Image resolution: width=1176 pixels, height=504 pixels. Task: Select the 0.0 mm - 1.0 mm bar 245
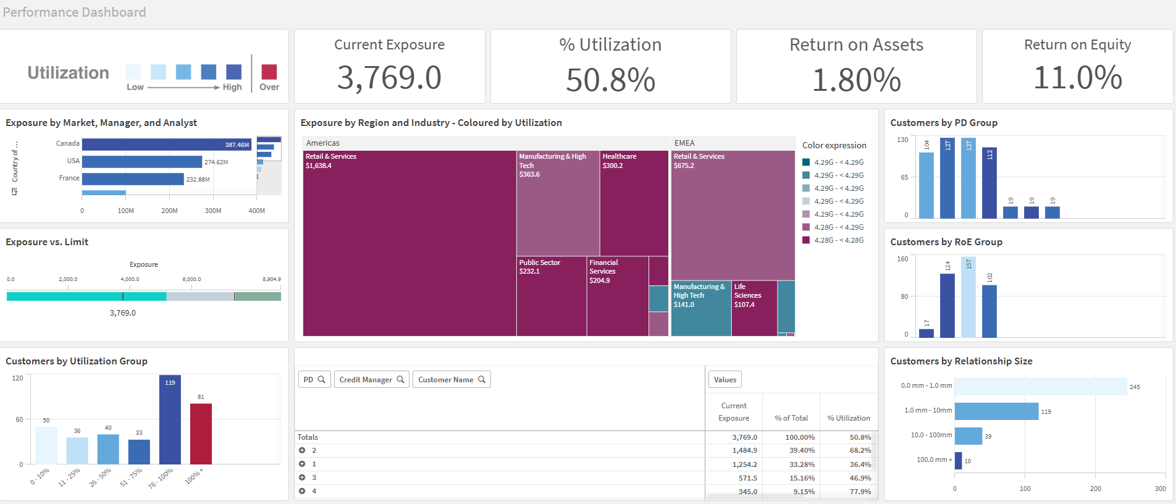[x=1041, y=387]
